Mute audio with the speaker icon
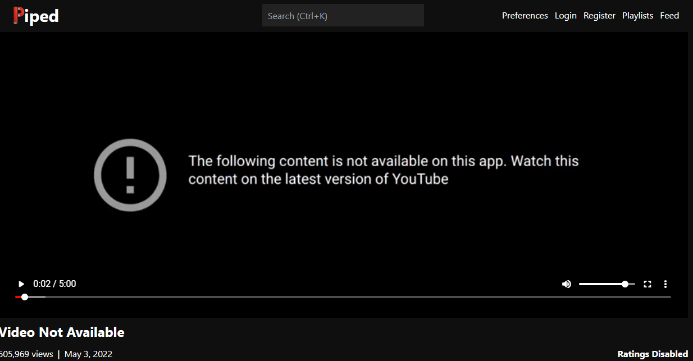 [x=567, y=284]
